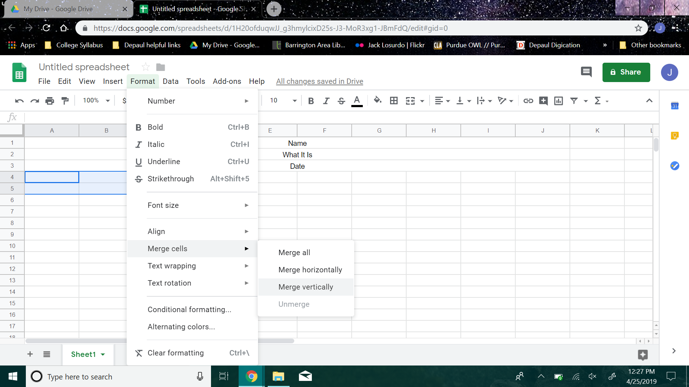The image size is (689, 387).
Task: Click the borders/grid icon in toolbar
Action: [x=393, y=100]
